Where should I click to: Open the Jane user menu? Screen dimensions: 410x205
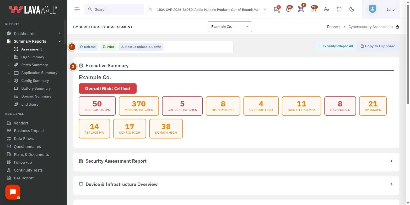pyautogui.click(x=390, y=9)
